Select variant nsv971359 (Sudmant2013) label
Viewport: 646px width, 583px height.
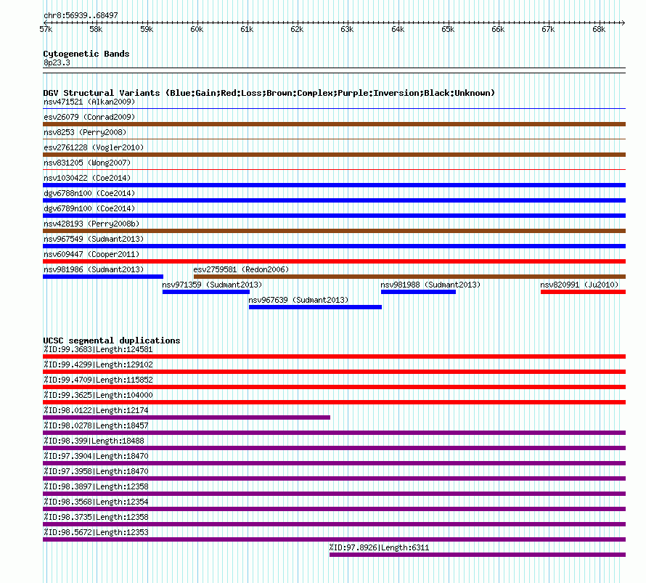pos(212,285)
